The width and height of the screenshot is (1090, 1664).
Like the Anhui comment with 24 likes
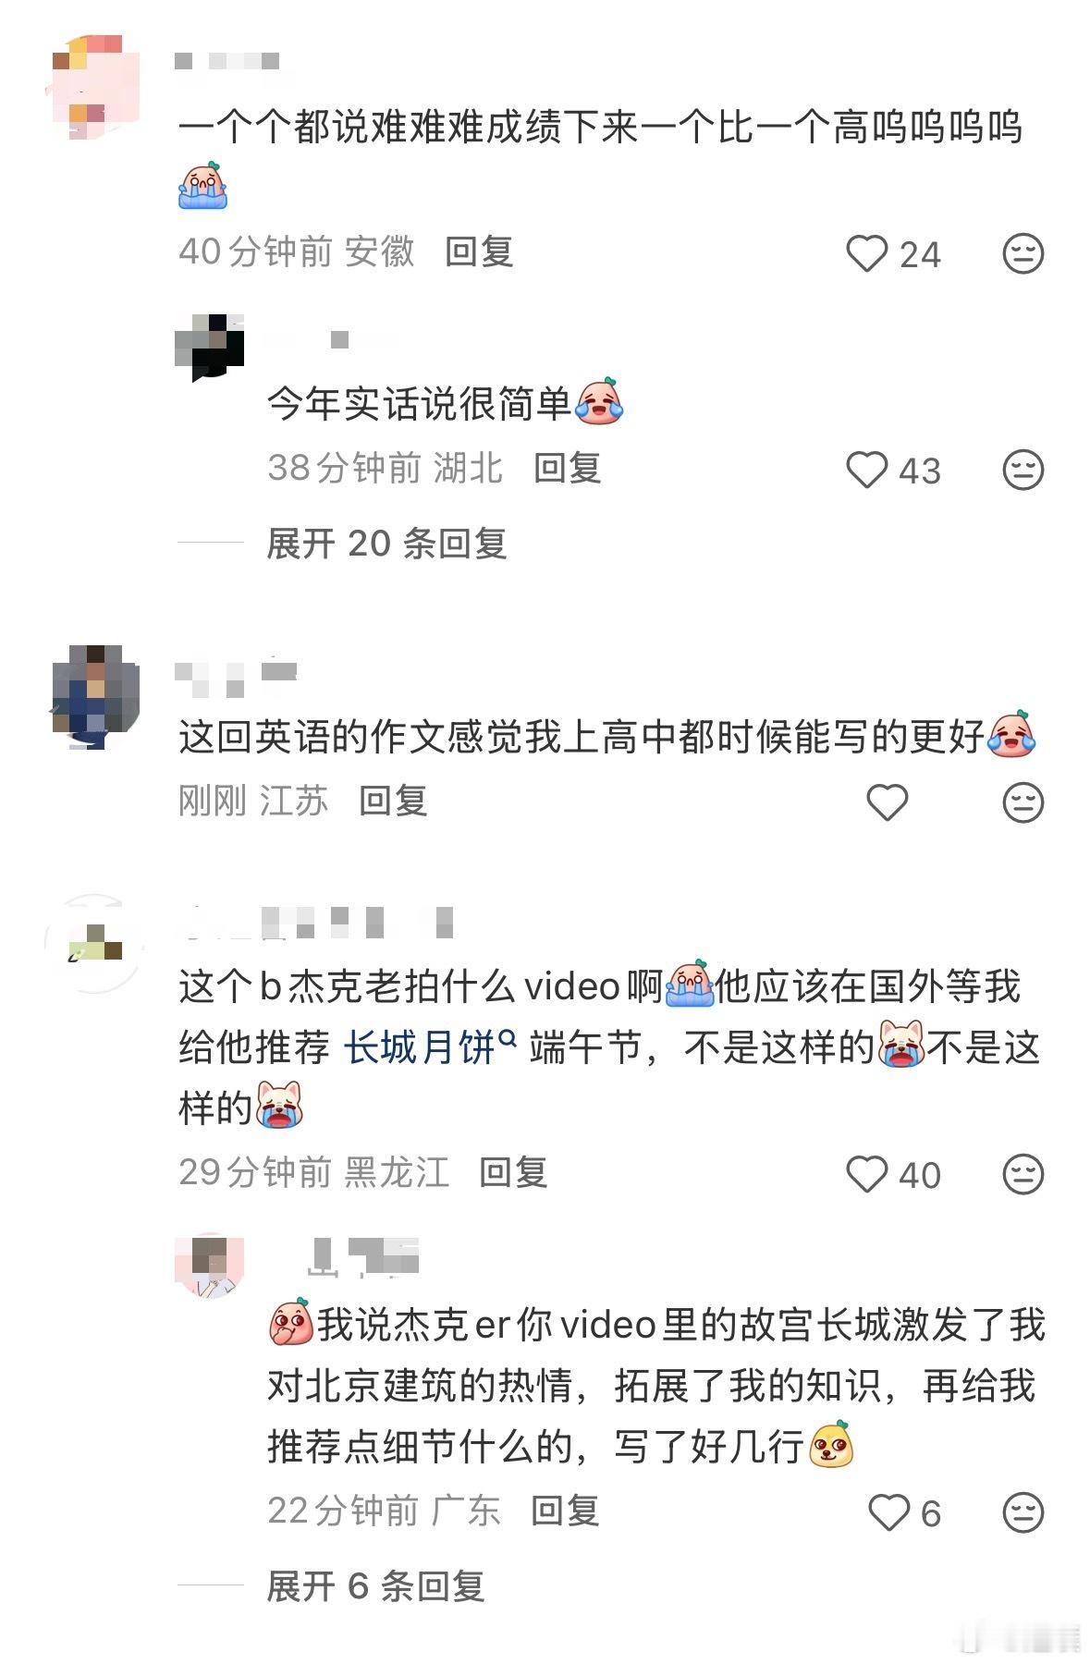point(866,253)
